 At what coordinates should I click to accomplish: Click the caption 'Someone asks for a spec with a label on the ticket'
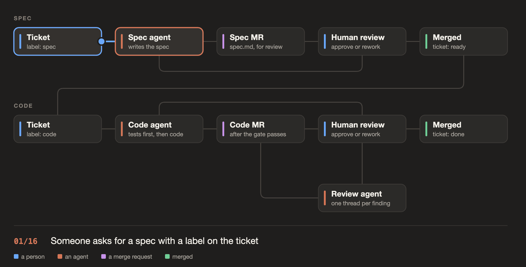(x=155, y=241)
